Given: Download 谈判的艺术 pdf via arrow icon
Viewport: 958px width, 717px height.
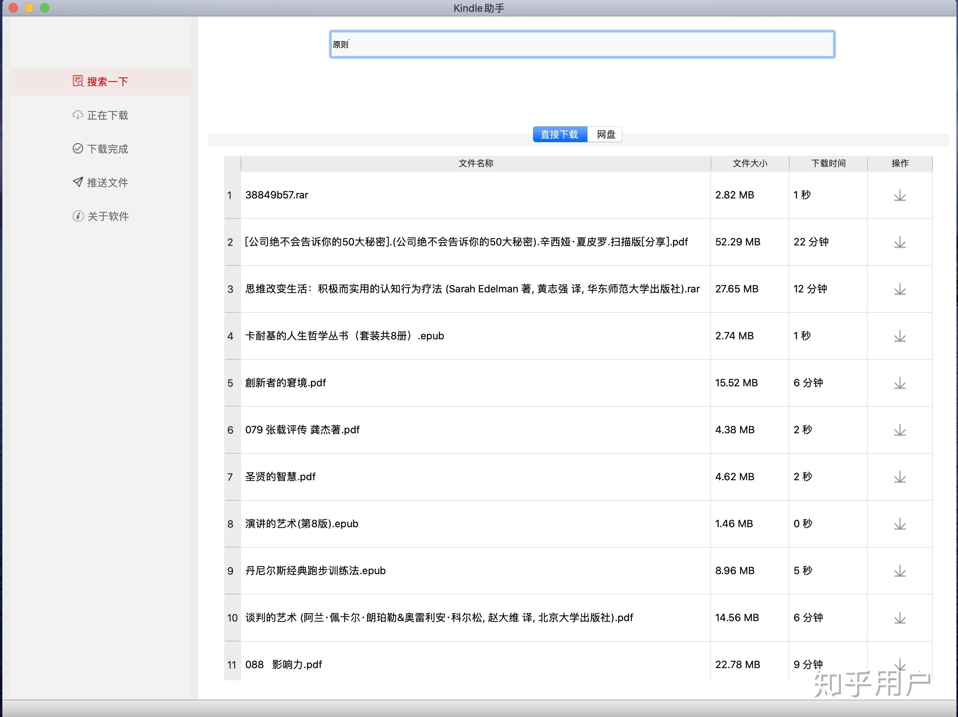Looking at the screenshot, I should [900, 618].
